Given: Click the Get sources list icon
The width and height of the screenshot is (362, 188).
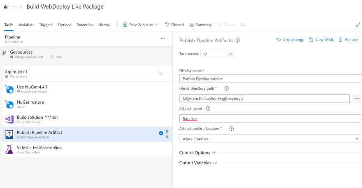Looking at the screenshot, I should pos(4,53).
